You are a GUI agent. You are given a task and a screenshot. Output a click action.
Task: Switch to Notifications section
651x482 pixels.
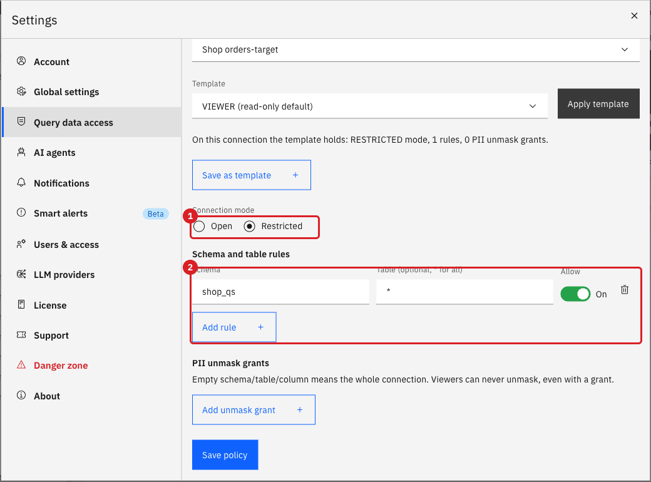pyautogui.click(x=61, y=183)
